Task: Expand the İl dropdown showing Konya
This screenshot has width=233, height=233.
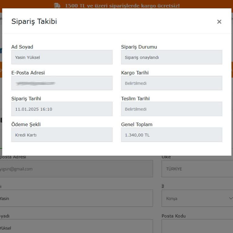Action: 197,198
